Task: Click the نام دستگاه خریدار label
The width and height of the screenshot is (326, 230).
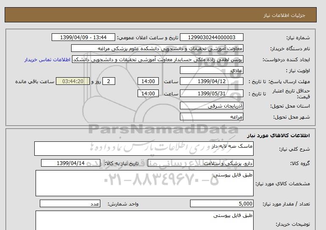Action: [x=290, y=49]
